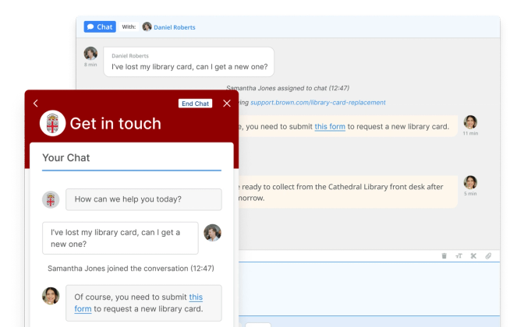Select the Your Chat tab heading

coord(66,158)
